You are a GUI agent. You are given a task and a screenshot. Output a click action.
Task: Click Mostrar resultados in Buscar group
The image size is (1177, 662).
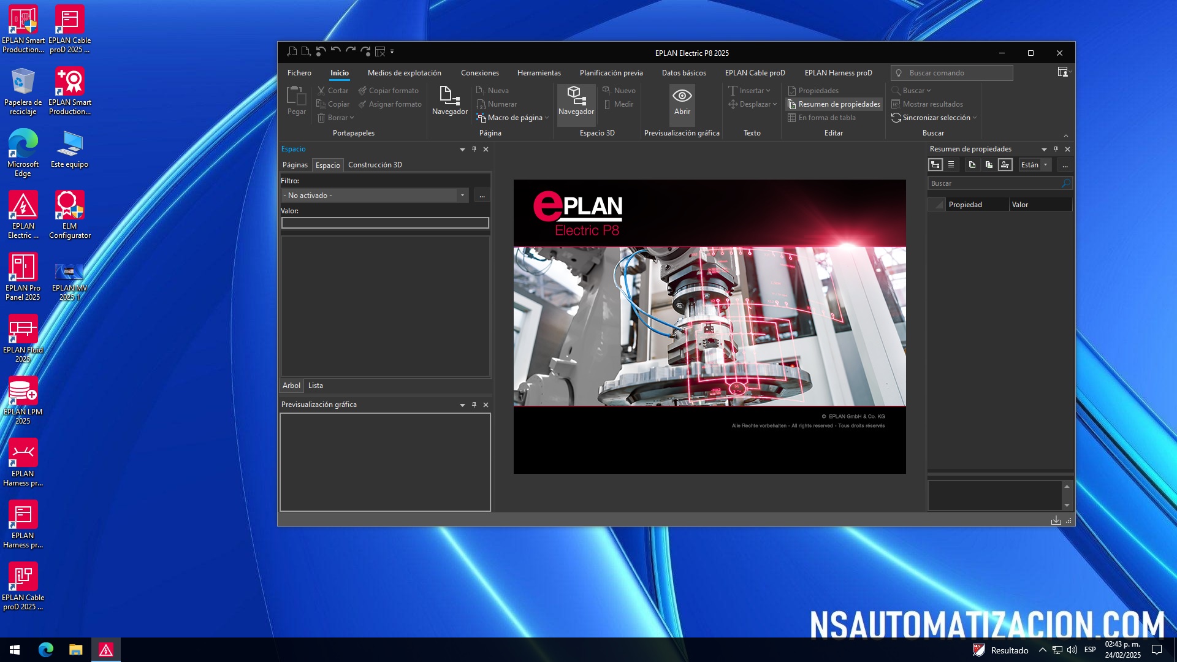tap(927, 104)
